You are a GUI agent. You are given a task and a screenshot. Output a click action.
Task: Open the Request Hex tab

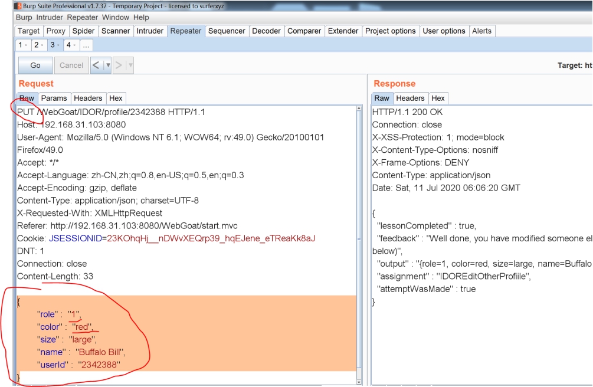pos(116,99)
